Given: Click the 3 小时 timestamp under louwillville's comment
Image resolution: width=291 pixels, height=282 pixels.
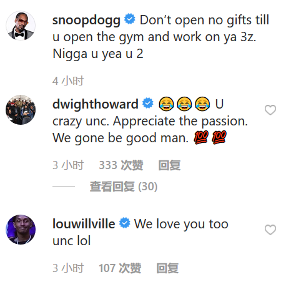Looking at the screenshot, I should 68,268.
